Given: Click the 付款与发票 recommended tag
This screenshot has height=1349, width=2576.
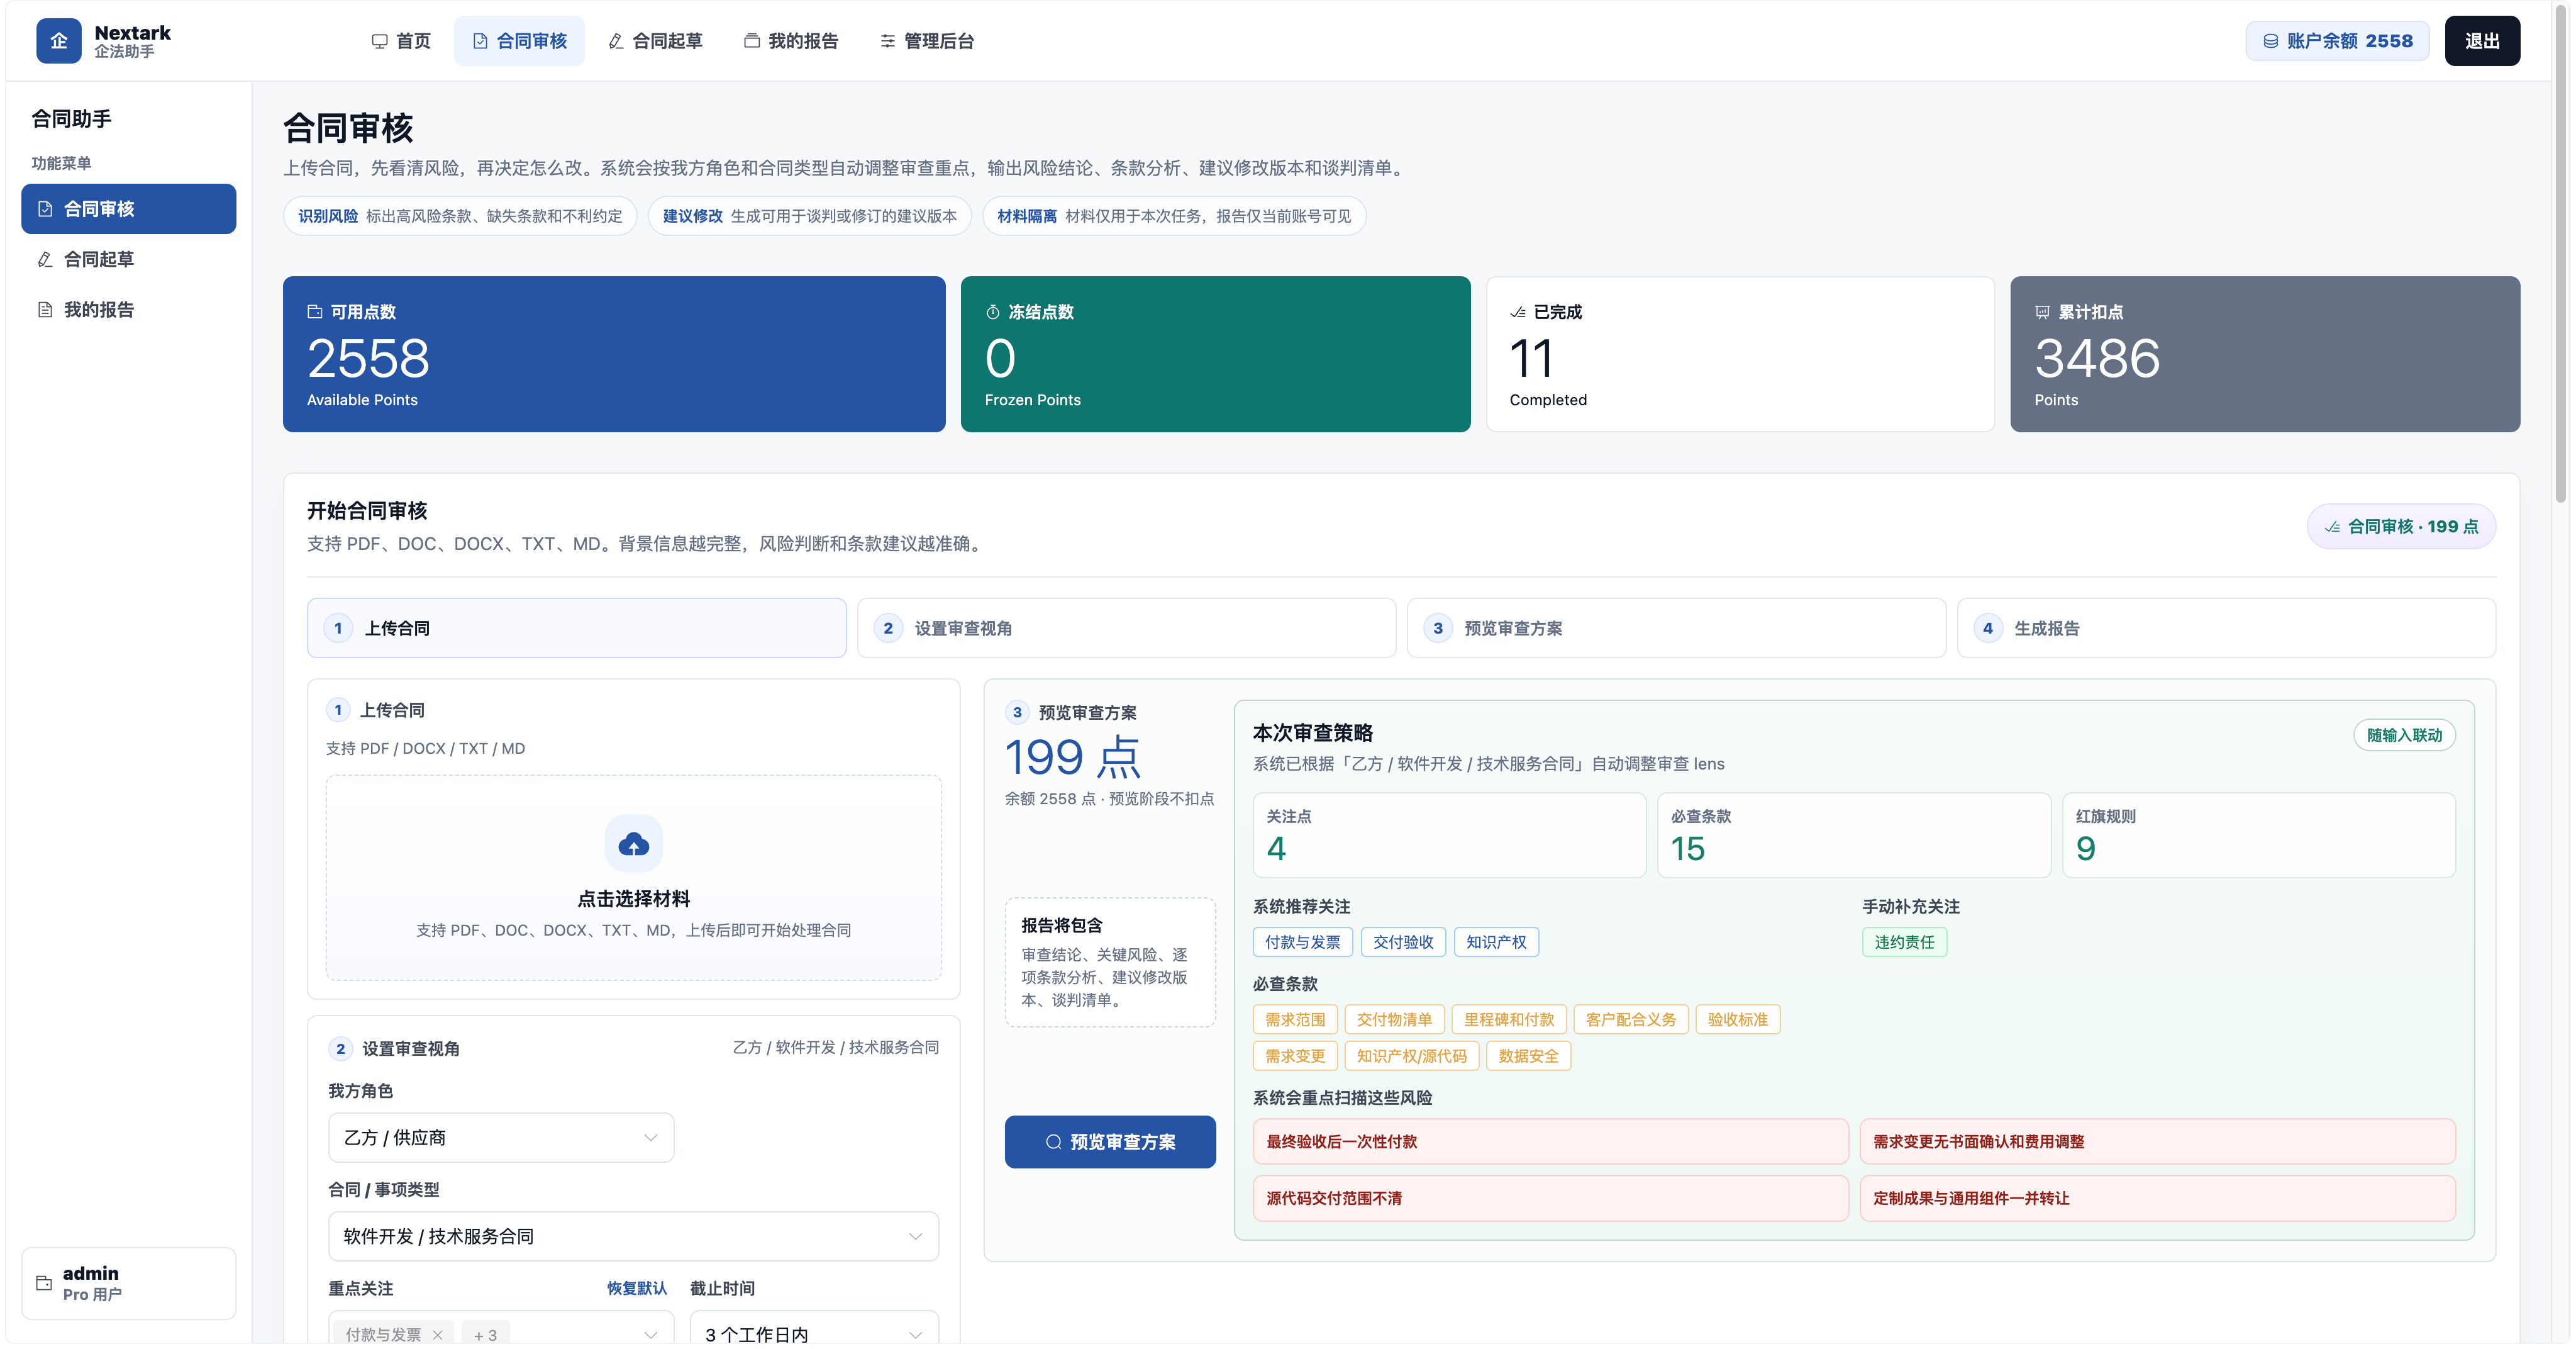Looking at the screenshot, I should tap(1302, 943).
